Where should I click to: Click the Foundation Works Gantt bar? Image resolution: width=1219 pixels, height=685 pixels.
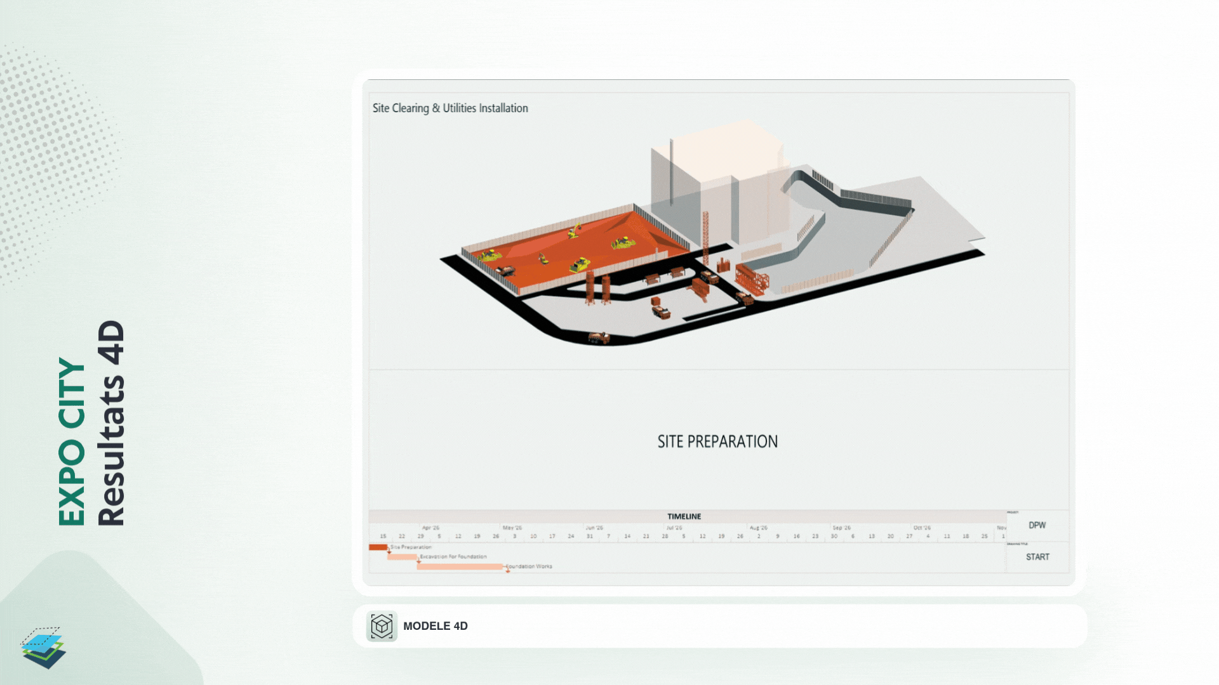tap(460, 566)
